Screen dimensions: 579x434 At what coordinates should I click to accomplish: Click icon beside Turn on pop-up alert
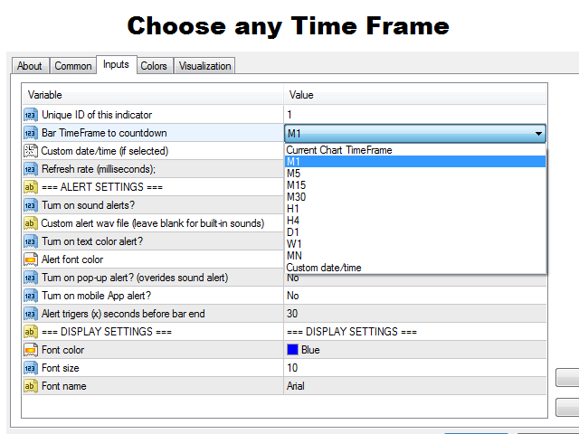31,278
